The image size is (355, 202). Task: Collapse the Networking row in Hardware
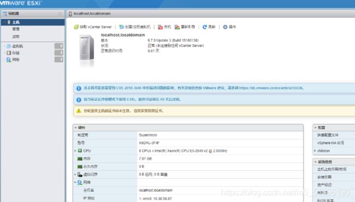[x=75, y=182]
